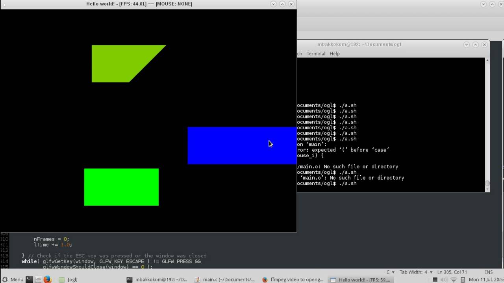Minimize the Hello world! OpenGL window

click(273, 4)
